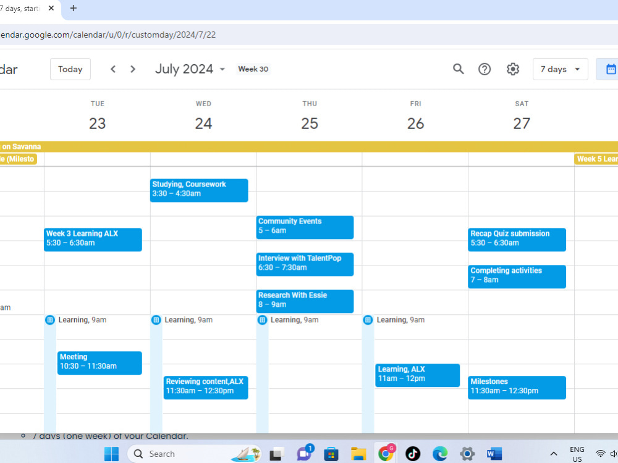Click the Today button
This screenshot has height=463, width=618.
click(70, 69)
